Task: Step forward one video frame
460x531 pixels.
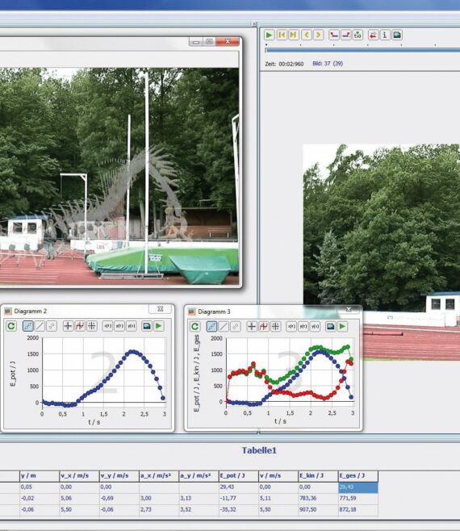Action: pyautogui.click(x=319, y=35)
